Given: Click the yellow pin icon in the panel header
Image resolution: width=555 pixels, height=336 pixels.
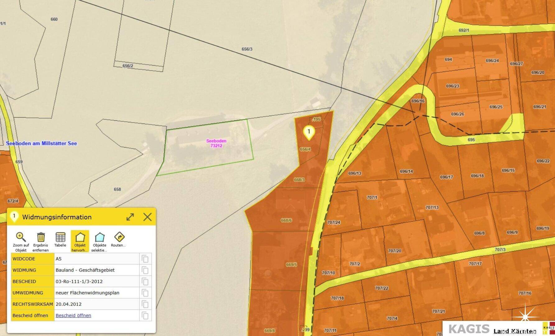Looking at the screenshot, I should [14, 217].
